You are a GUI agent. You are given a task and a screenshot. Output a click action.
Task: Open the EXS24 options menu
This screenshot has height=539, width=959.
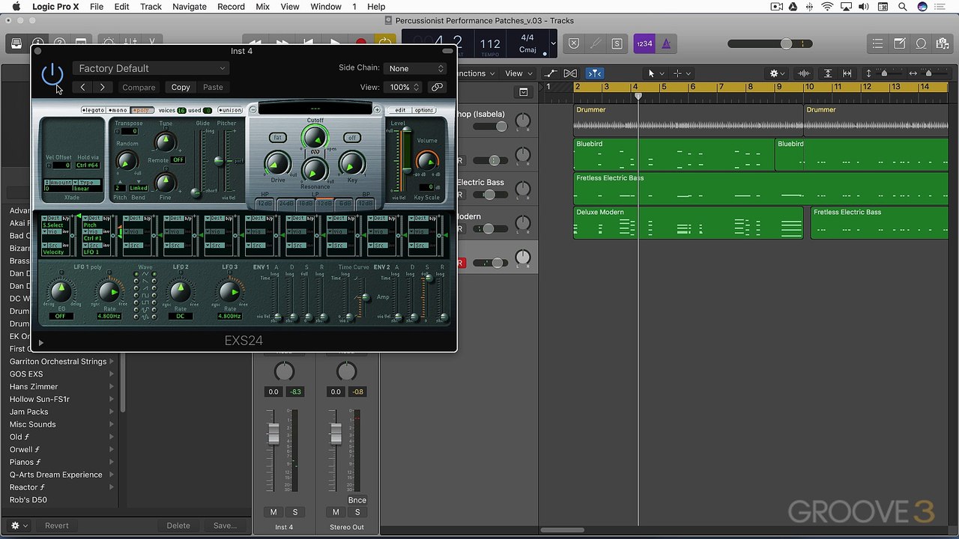point(424,110)
